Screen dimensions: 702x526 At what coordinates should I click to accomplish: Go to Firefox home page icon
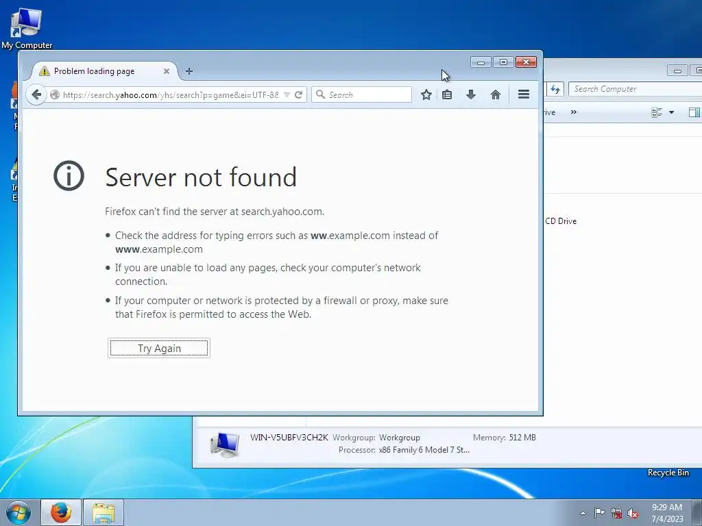[495, 95]
